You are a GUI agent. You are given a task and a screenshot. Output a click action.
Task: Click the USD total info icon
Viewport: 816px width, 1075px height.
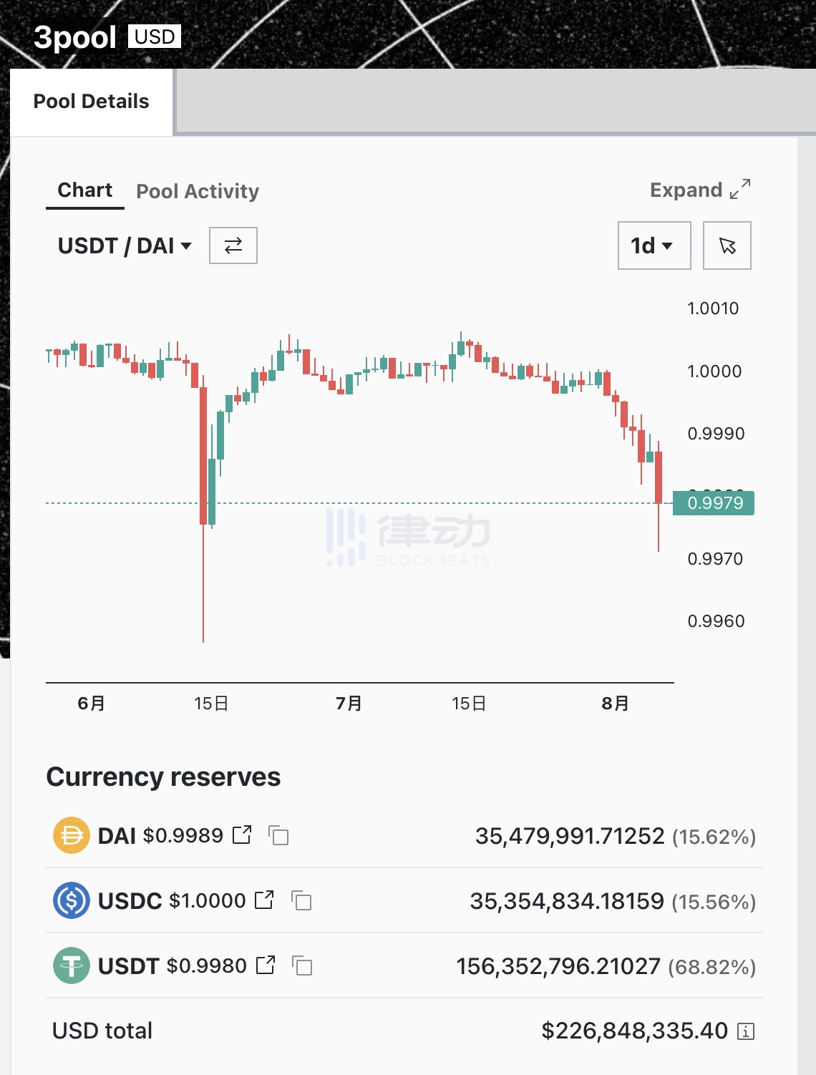click(746, 1031)
